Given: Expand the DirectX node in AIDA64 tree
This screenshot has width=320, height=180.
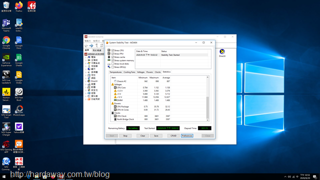Looking at the screenshot, I should tap(85, 81).
